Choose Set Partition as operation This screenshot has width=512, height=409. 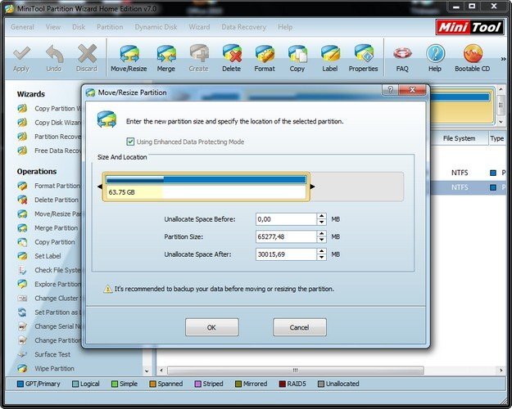(x=50, y=312)
